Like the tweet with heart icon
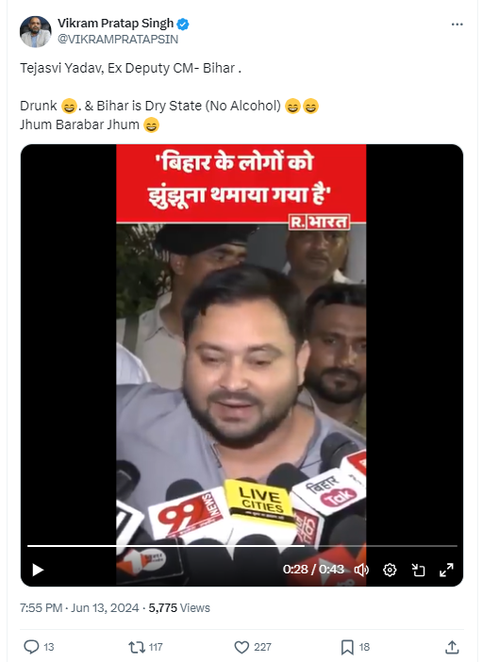The width and height of the screenshot is (482, 662). click(x=241, y=646)
